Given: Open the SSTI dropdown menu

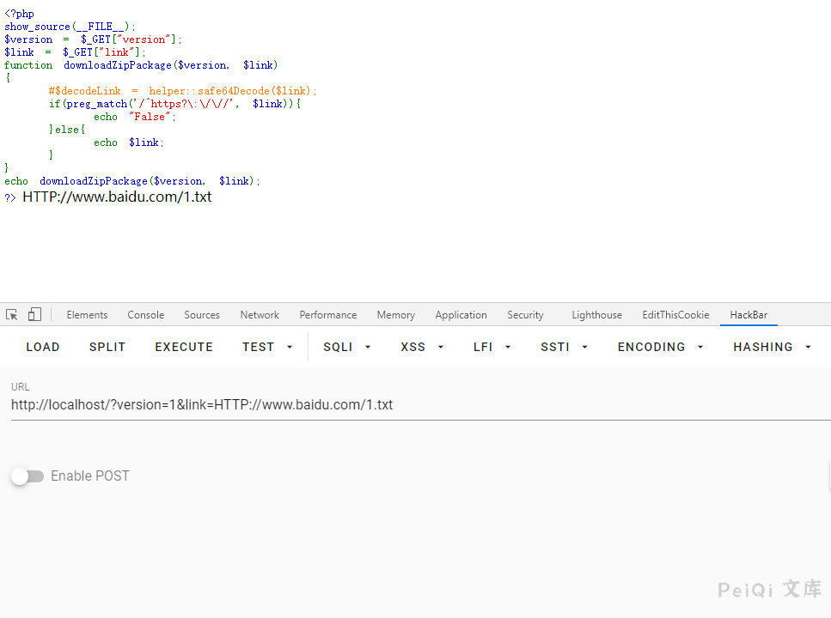Looking at the screenshot, I should 565,347.
